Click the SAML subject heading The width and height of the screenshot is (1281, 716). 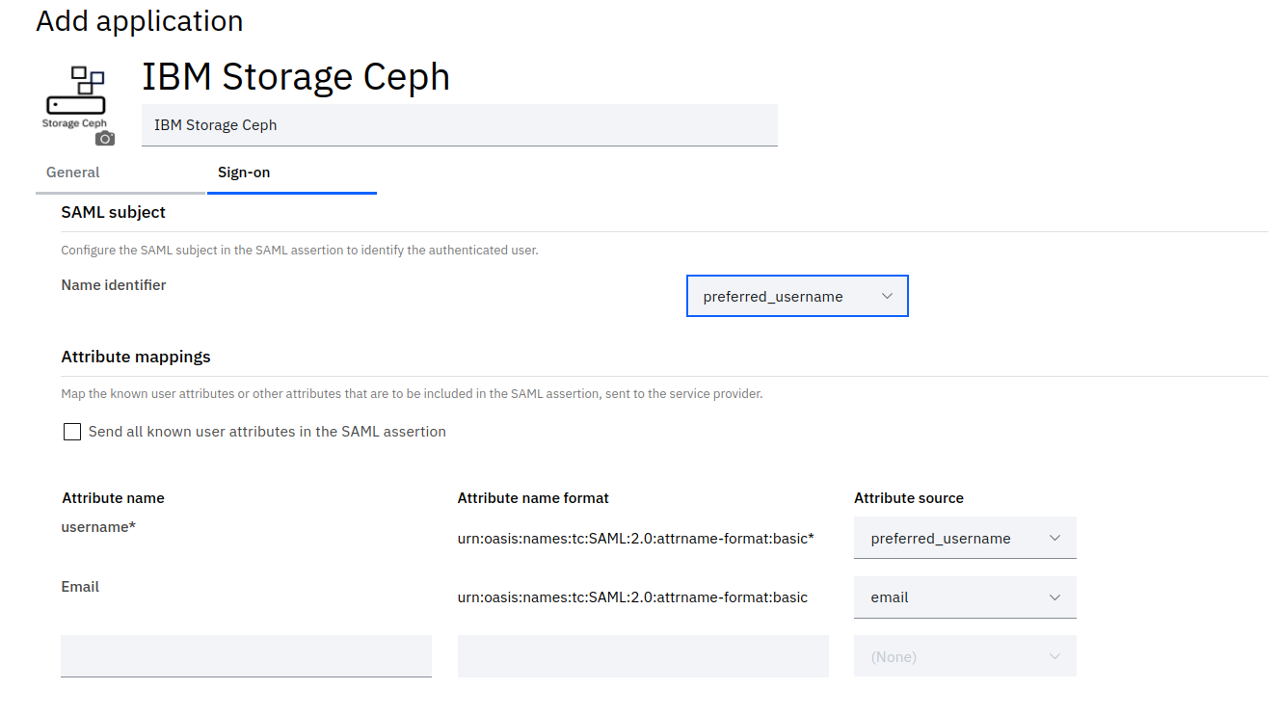point(114,212)
